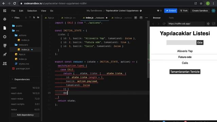Click the Chrome profile avatar
Image resolution: width=217 pixels, height=122 pixels.
[208, 3]
